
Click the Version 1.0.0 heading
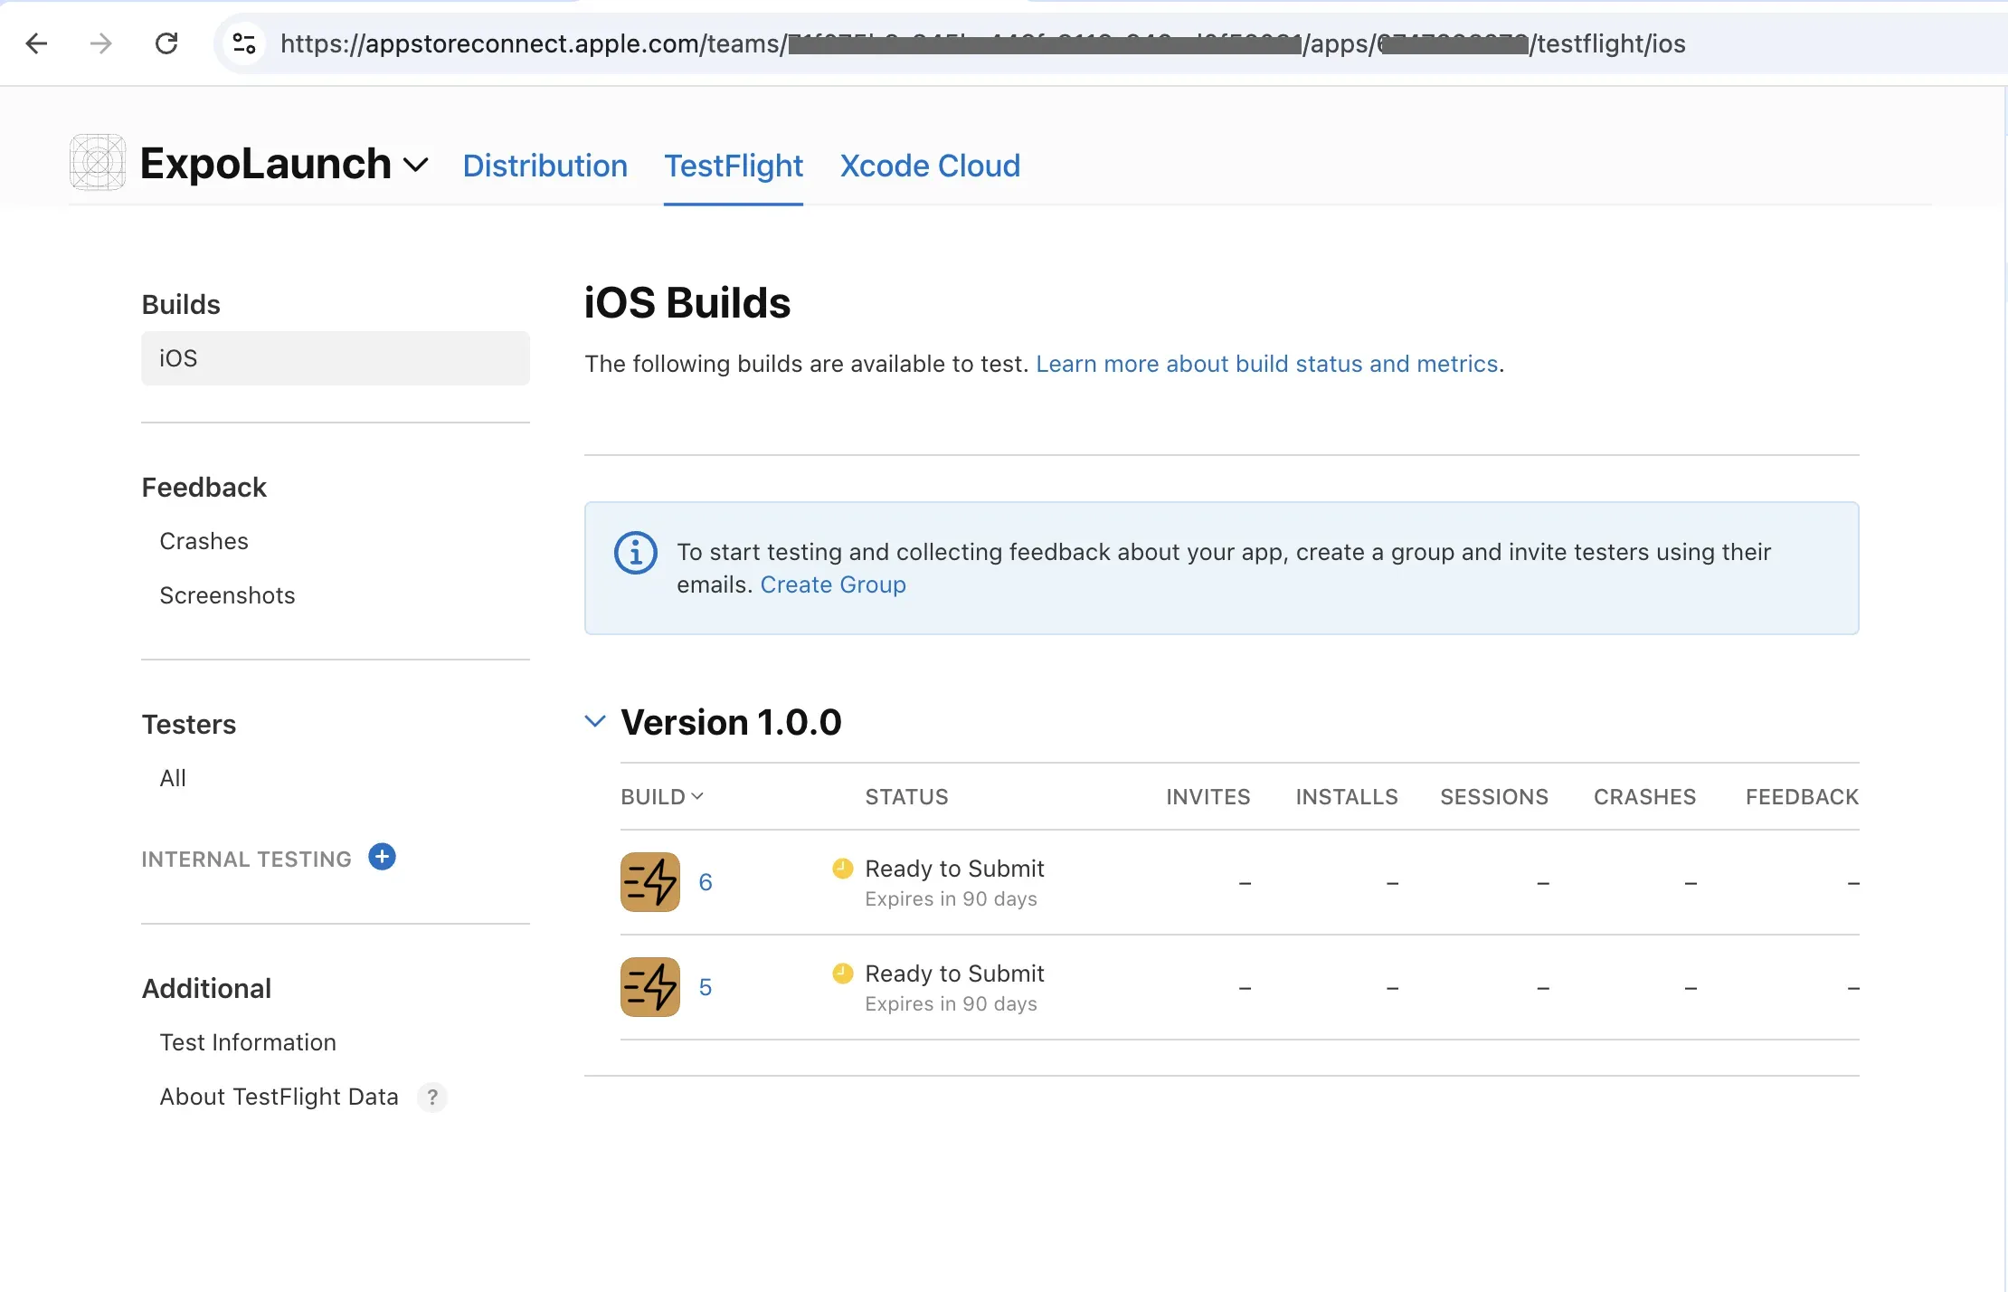click(x=731, y=722)
